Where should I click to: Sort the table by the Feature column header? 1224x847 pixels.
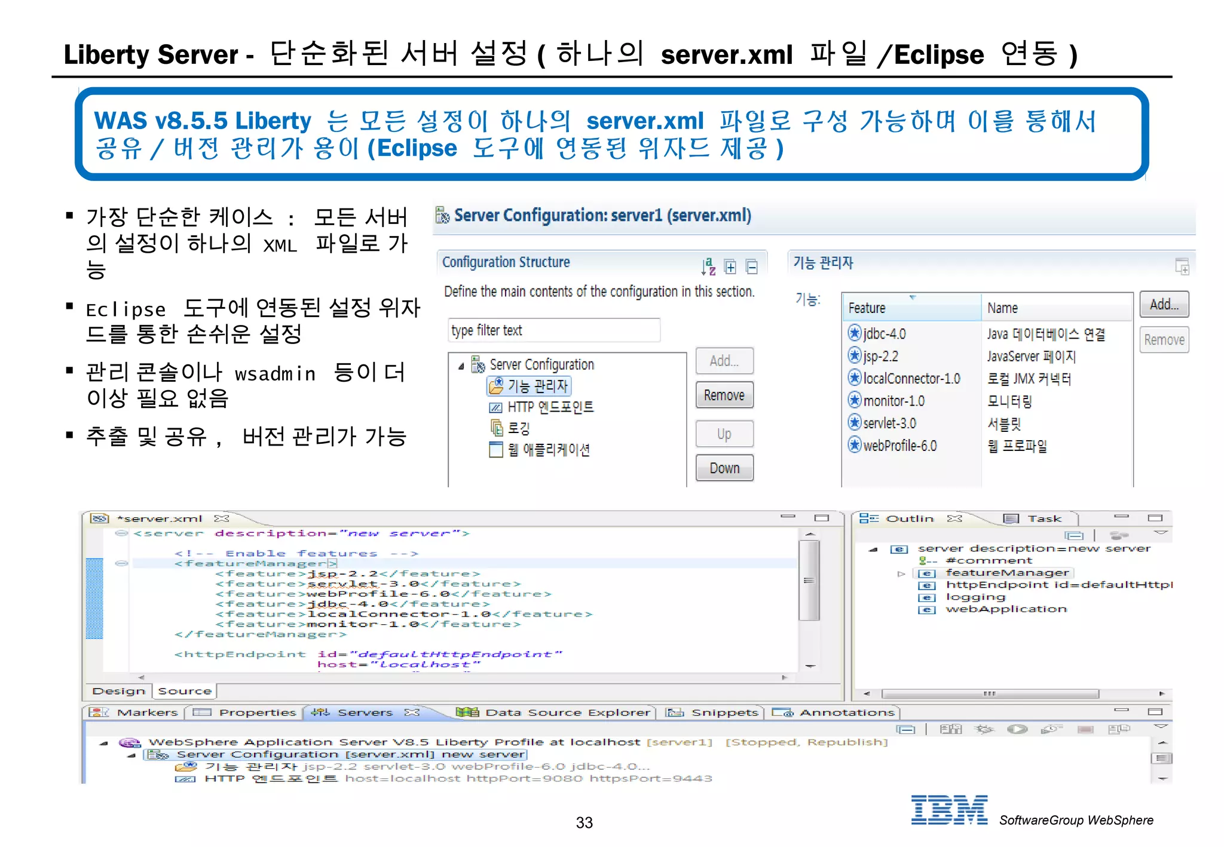coord(912,307)
